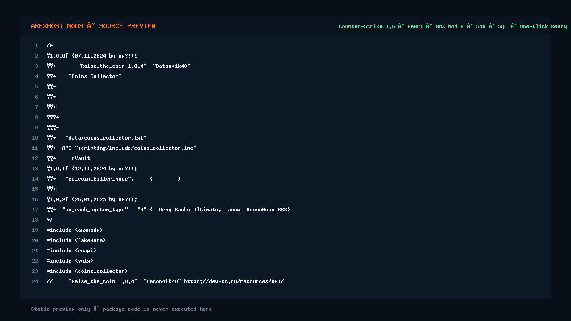Click the "#include <reapi>" line
Screen dimensions: 571x321
(72, 251)
